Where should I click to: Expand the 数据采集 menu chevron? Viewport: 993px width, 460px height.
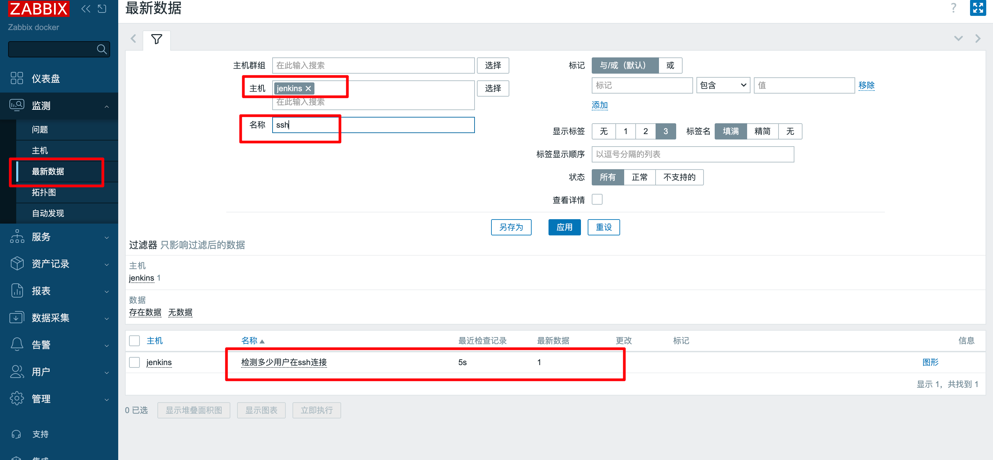click(x=107, y=318)
